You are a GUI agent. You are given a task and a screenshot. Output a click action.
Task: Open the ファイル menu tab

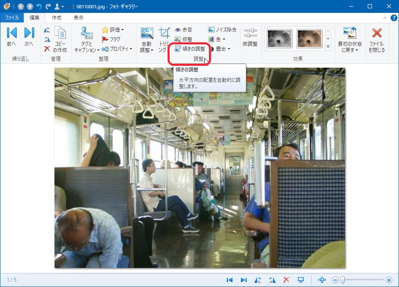point(11,17)
